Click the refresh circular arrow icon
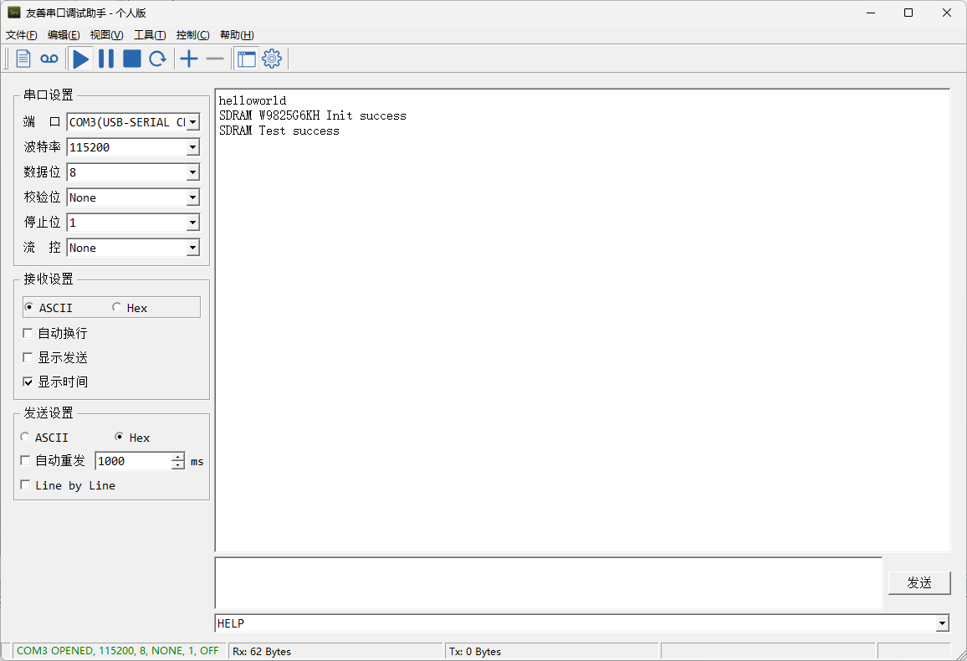This screenshot has height=661, width=967. pyautogui.click(x=157, y=59)
